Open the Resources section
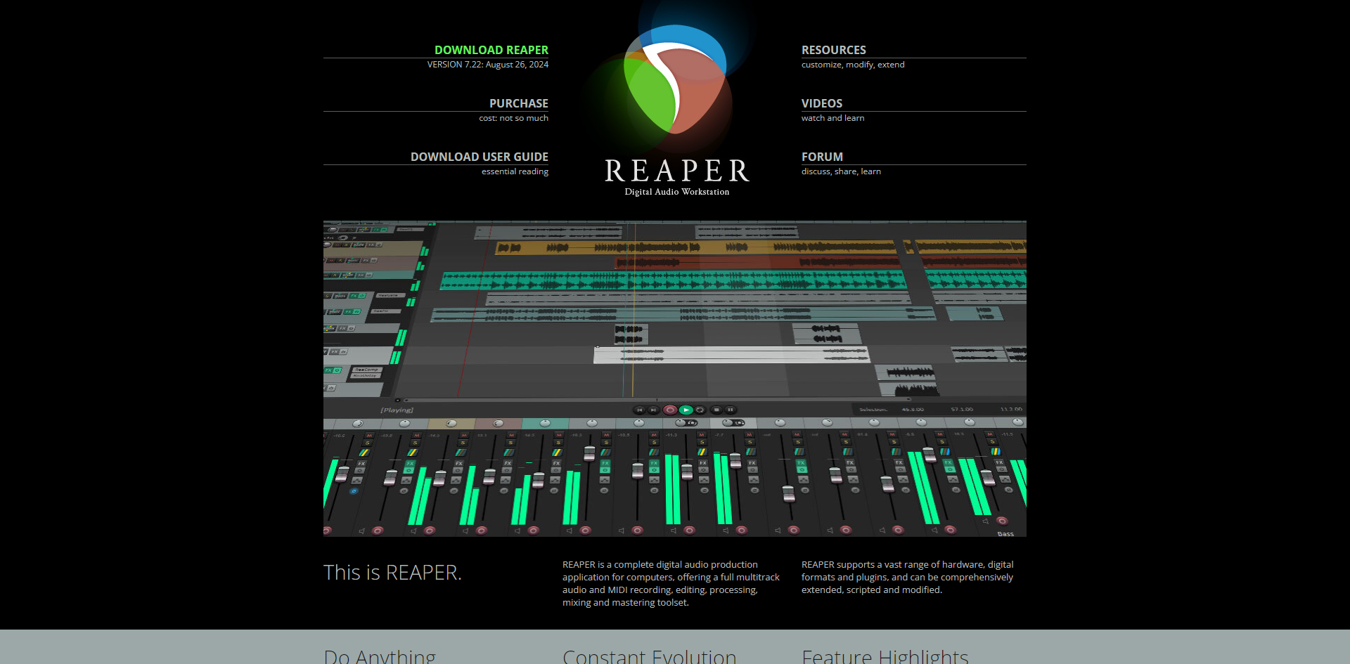 833,50
